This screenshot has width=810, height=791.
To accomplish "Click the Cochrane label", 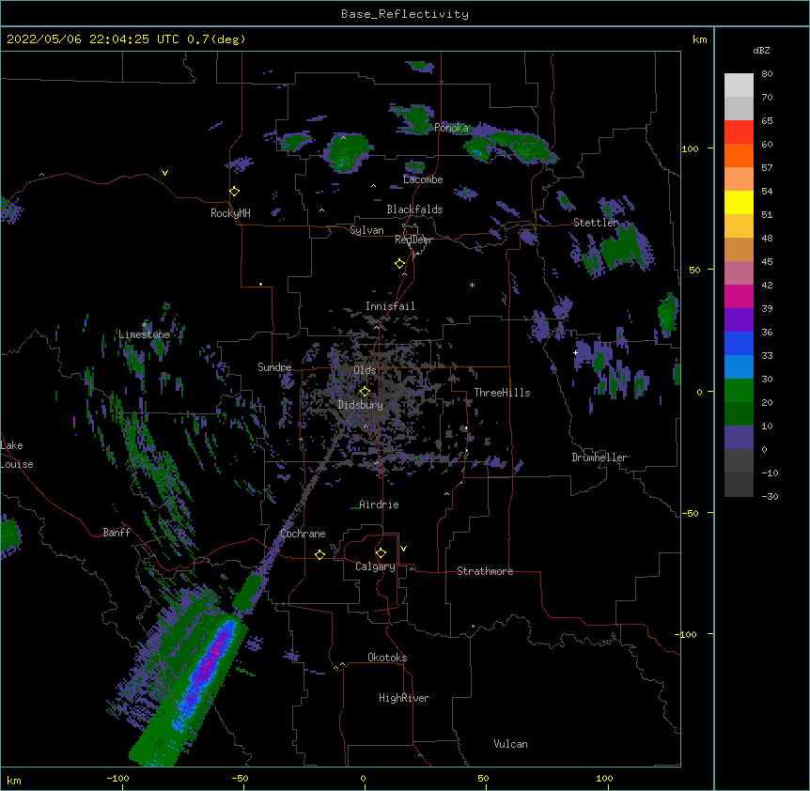I will [x=303, y=534].
